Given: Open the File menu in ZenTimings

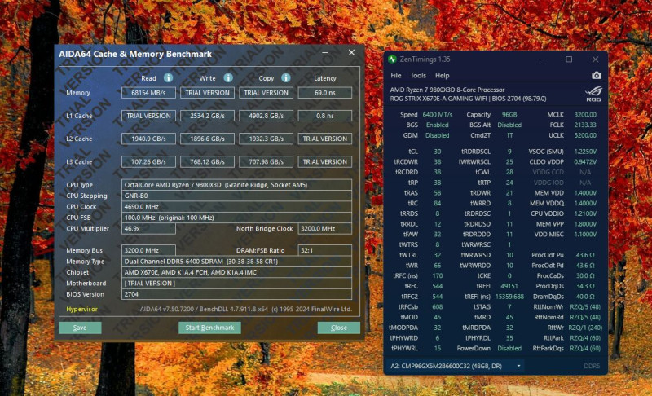Looking at the screenshot, I should pos(396,75).
